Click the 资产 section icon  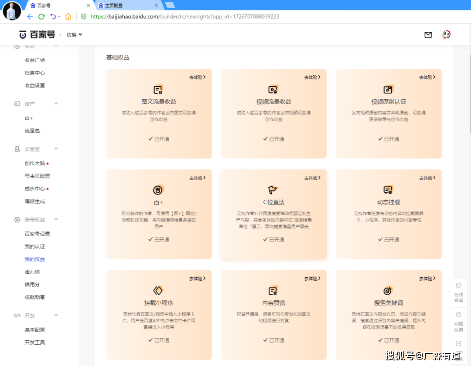[17, 104]
